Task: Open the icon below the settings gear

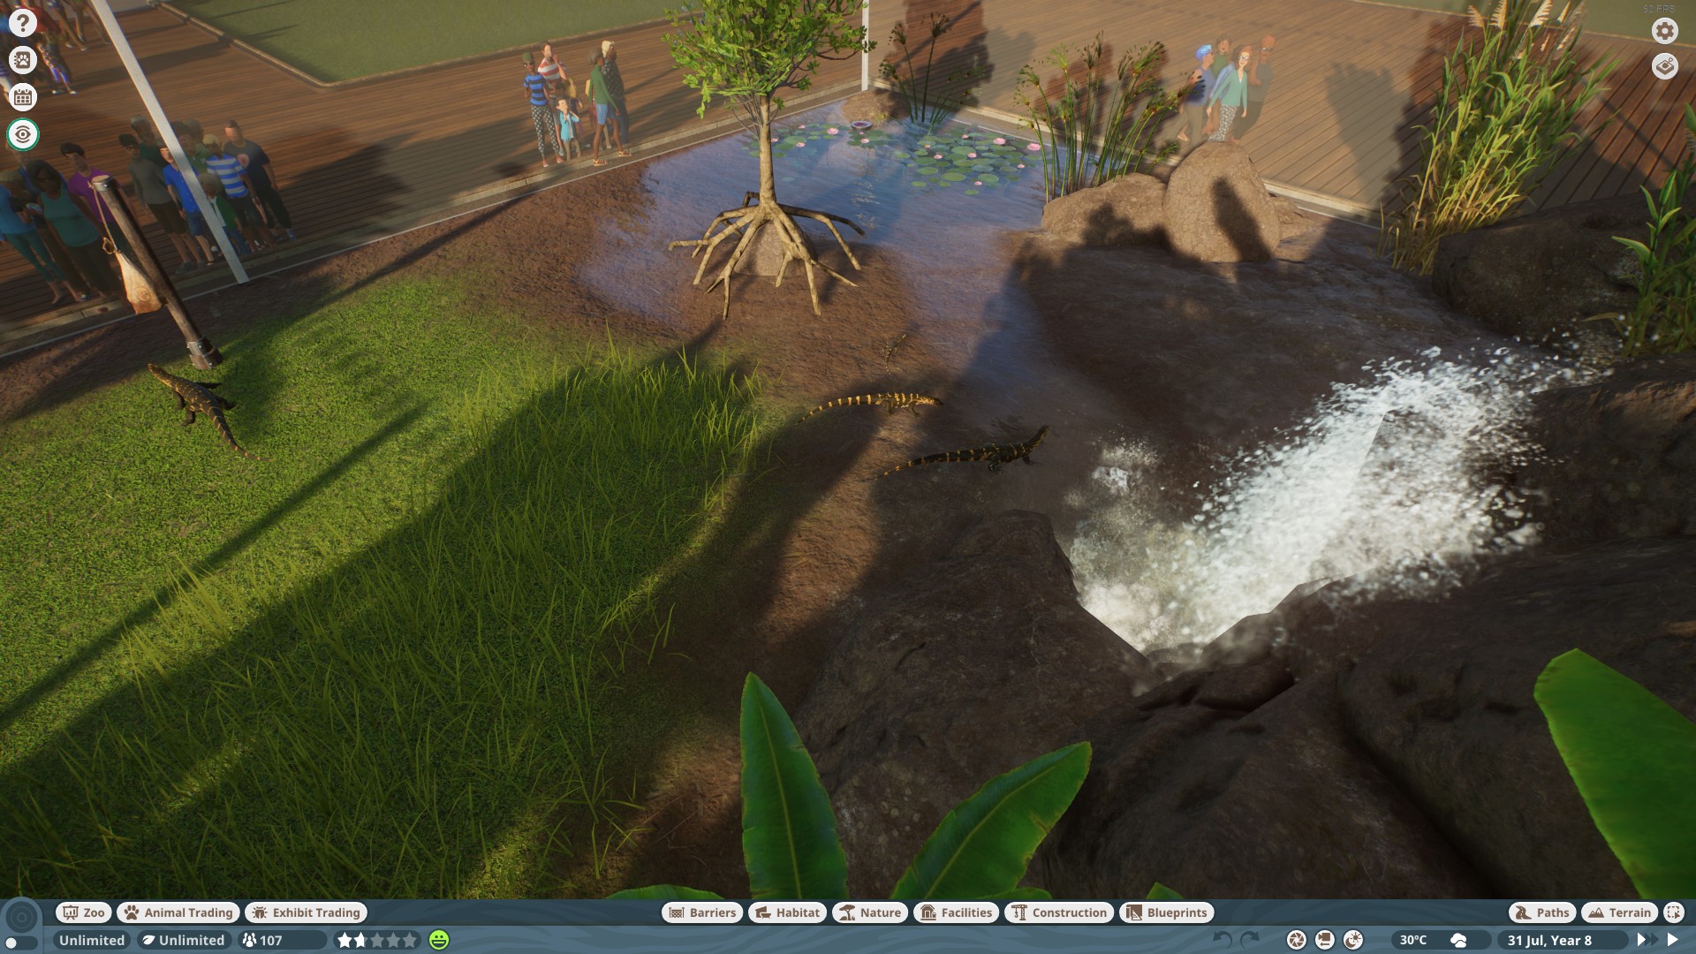Action: 1665,67
